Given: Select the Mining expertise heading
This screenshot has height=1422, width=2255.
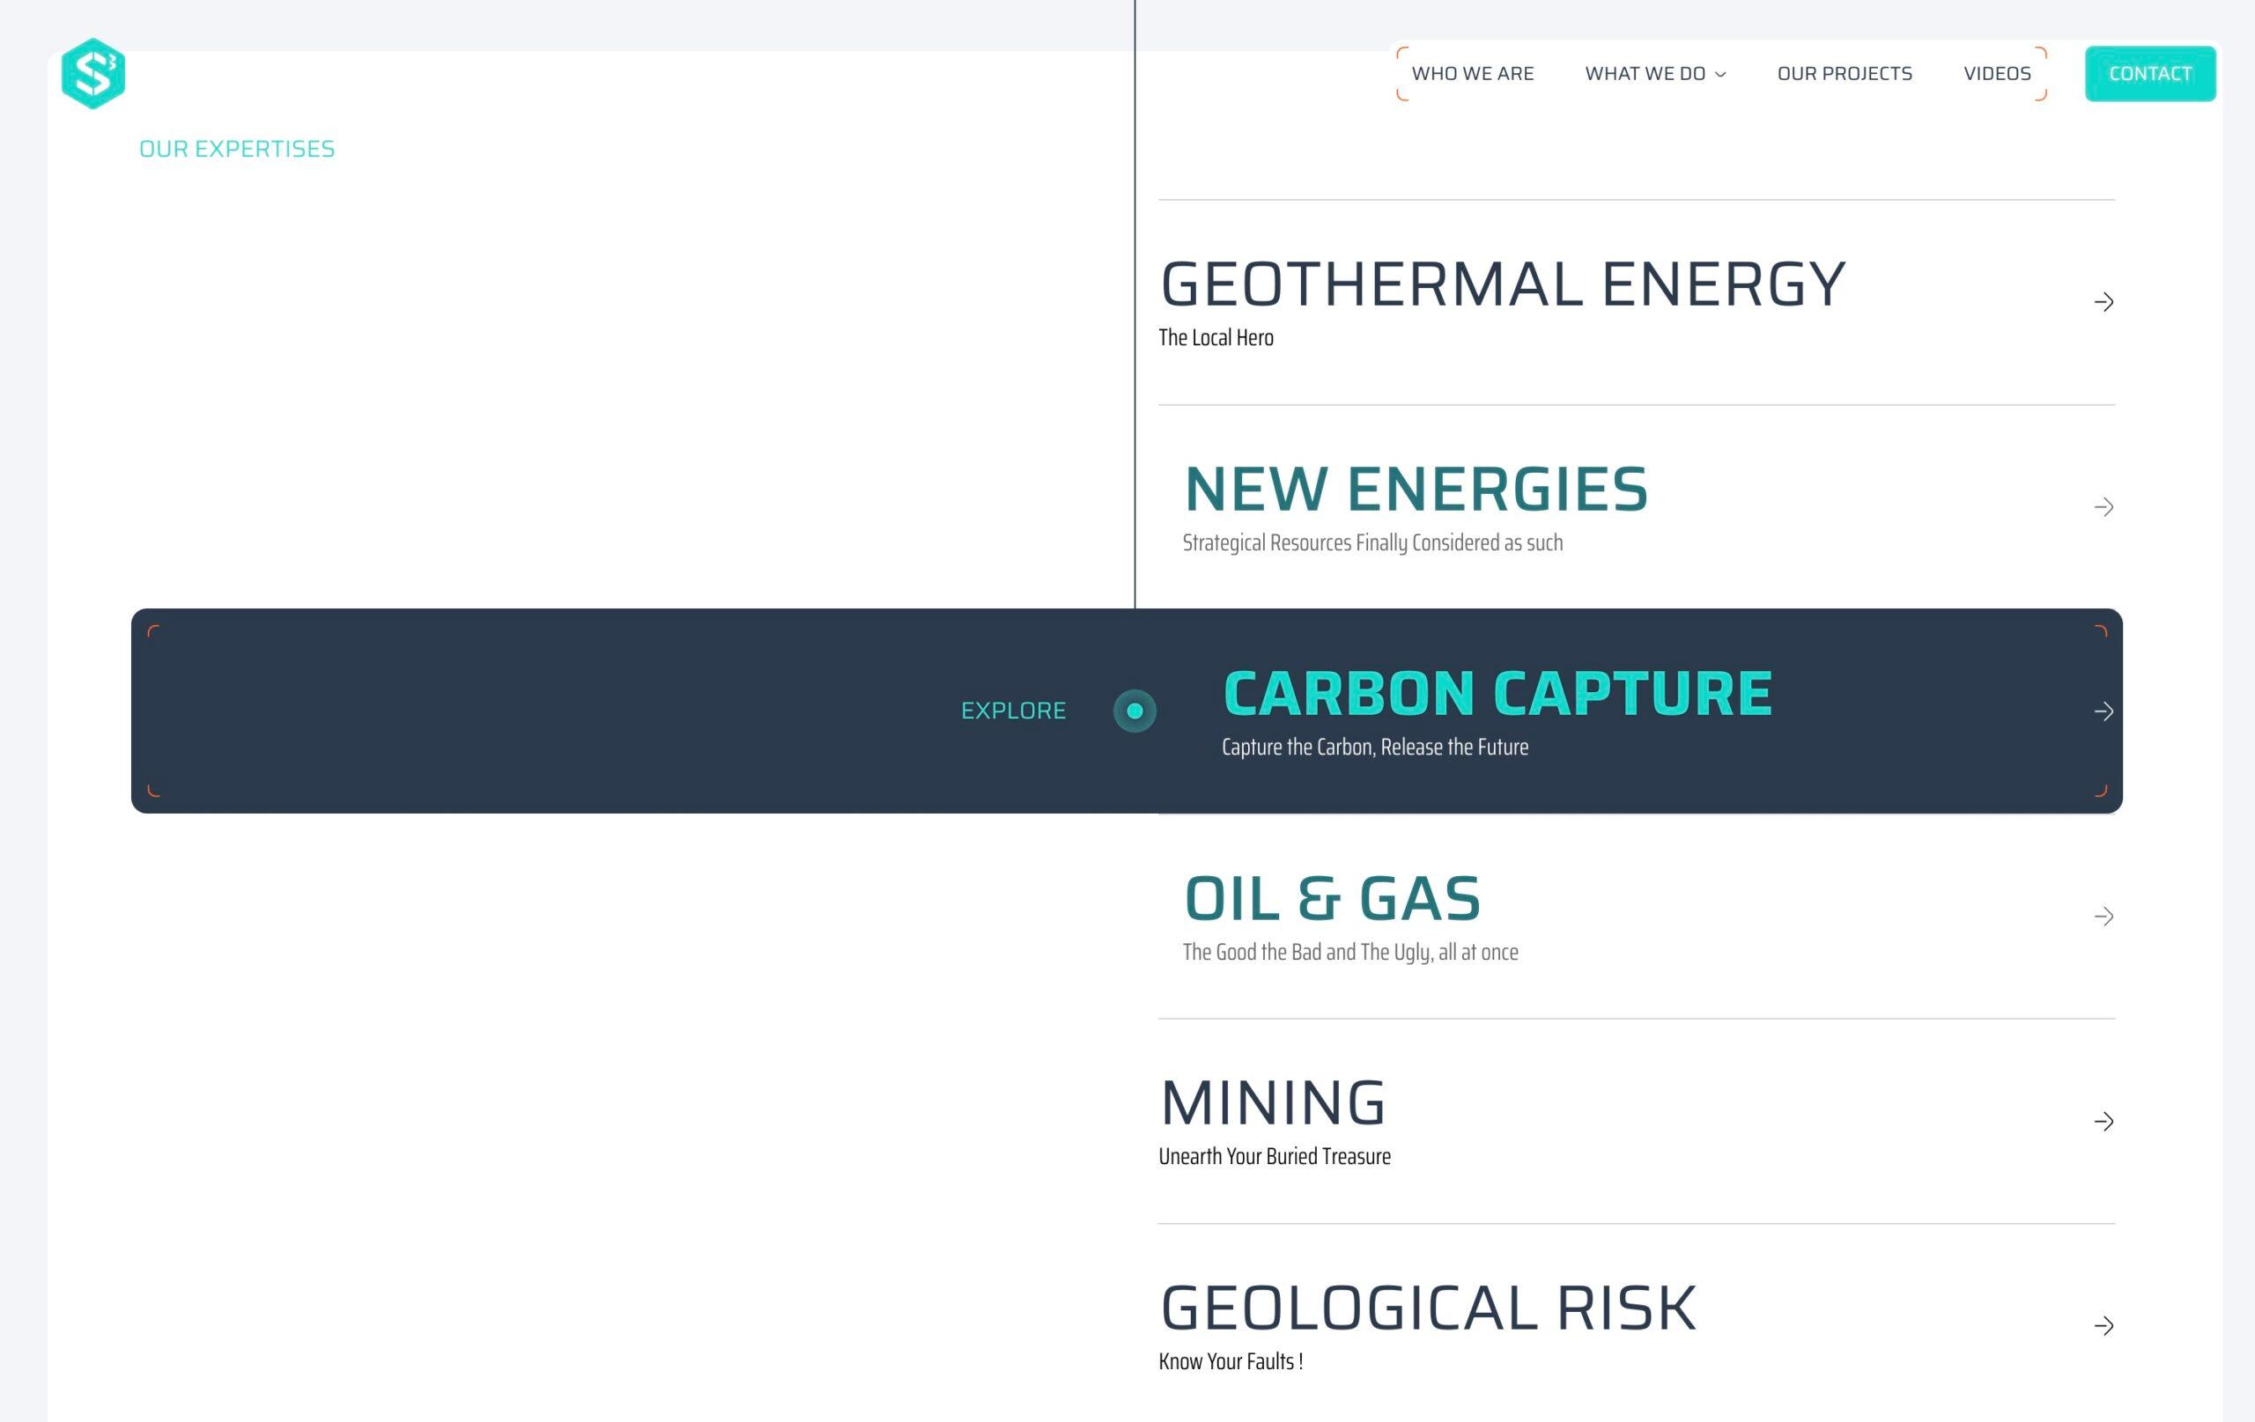Looking at the screenshot, I should click(1272, 1102).
